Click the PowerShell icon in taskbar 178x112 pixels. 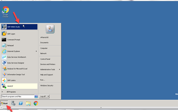coord(21,103)
